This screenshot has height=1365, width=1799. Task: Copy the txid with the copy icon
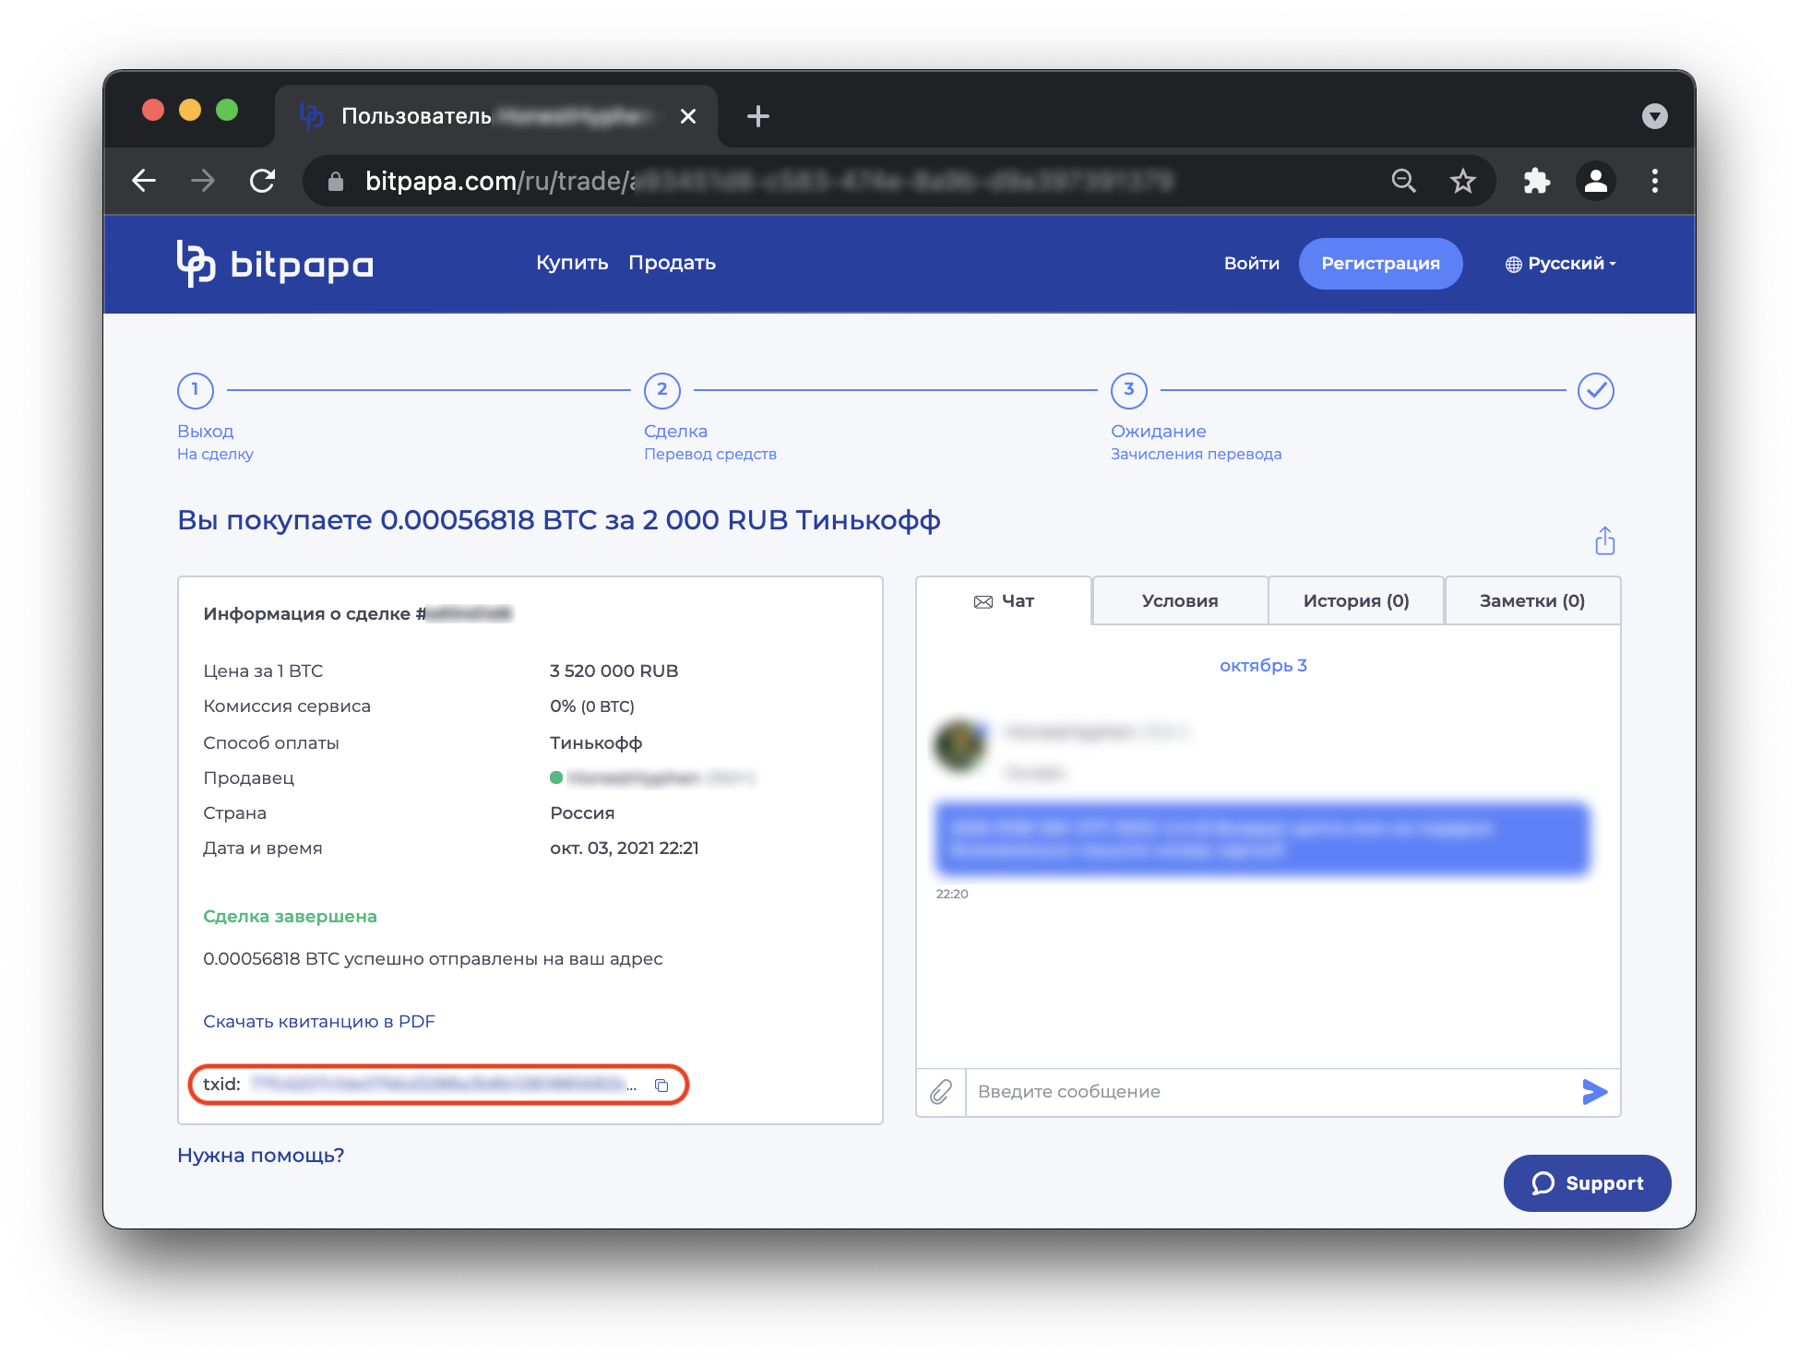pyautogui.click(x=661, y=1085)
